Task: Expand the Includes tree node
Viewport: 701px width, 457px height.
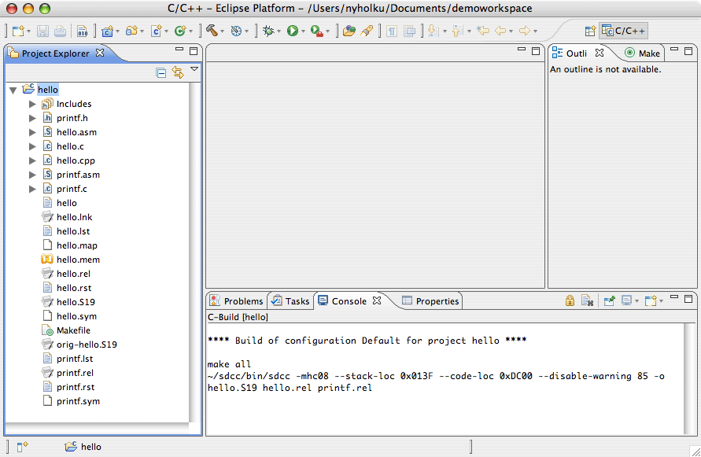Action: coord(32,104)
